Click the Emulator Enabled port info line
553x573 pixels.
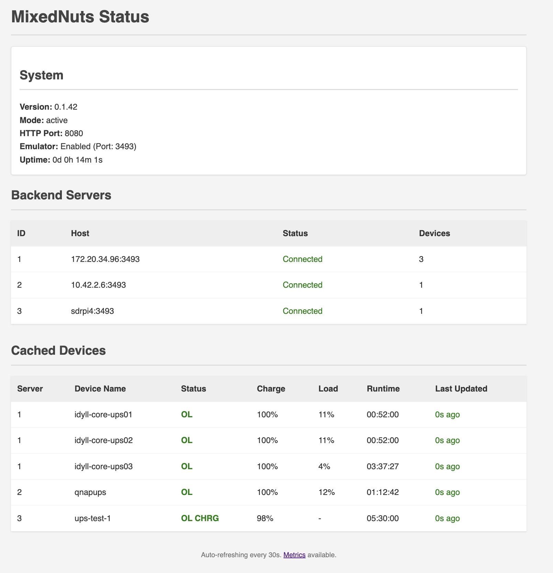(78, 146)
